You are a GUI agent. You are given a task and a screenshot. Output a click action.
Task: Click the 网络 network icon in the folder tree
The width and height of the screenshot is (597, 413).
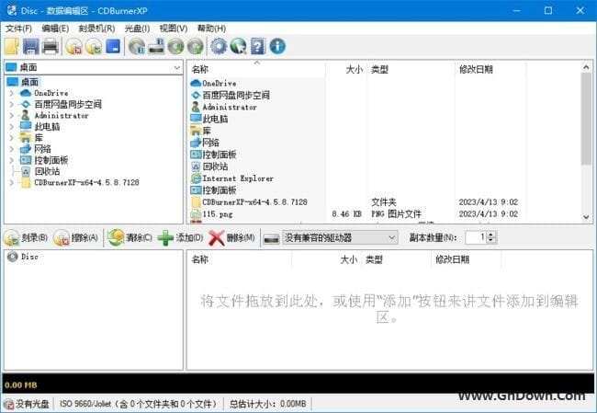point(26,149)
